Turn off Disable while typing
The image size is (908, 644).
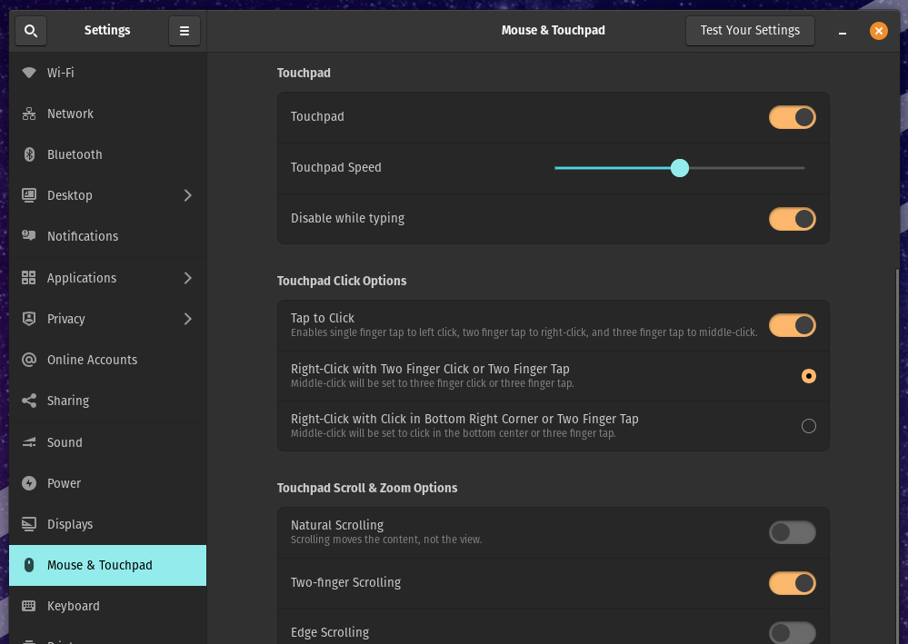[792, 218]
